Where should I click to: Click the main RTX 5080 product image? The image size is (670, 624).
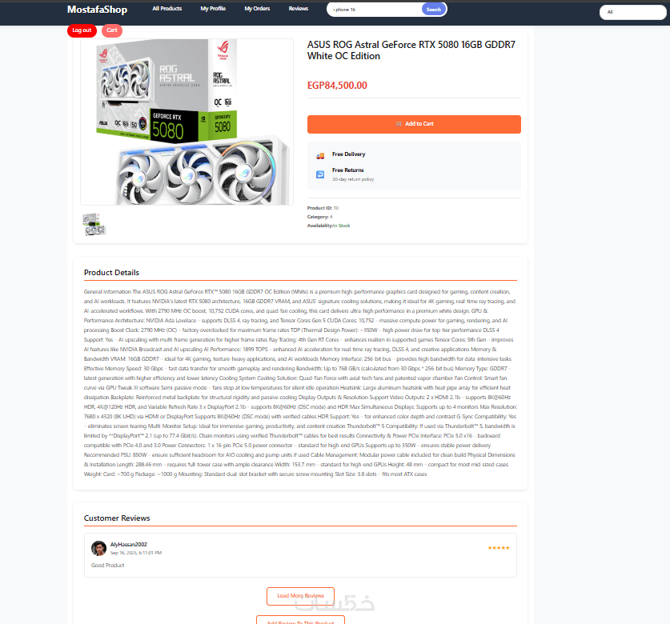click(x=187, y=122)
